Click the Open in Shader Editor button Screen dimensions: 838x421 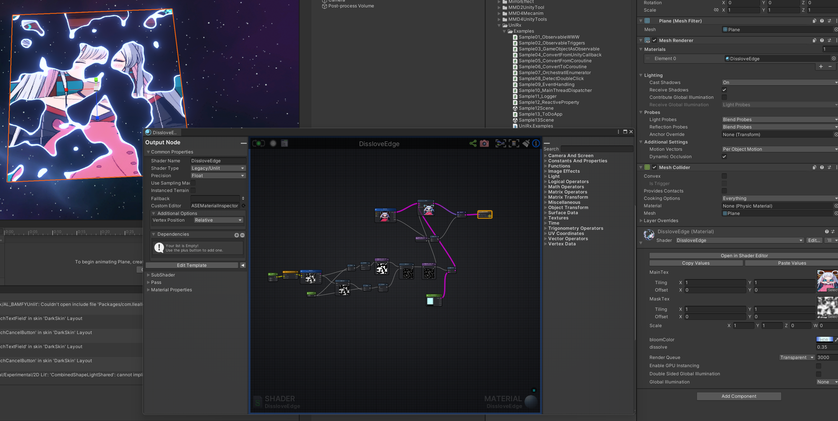click(x=744, y=256)
